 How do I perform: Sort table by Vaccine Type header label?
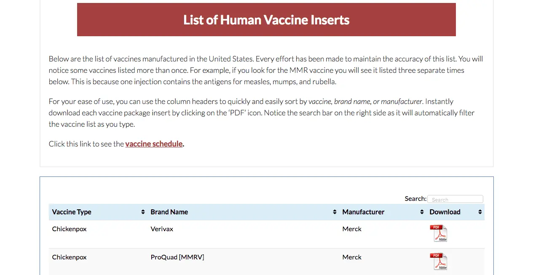click(x=72, y=212)
